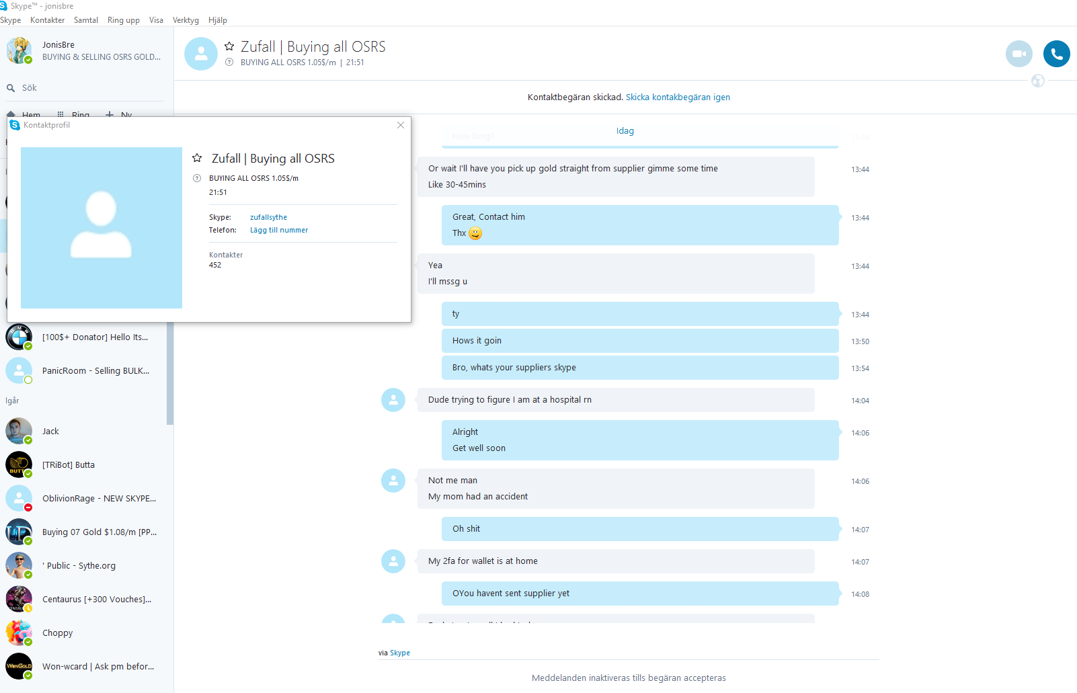Select the 'OYou havent sent supplier yet' message
The width and height of the screenshot is (1077, 693).
(x=640, y=594)
